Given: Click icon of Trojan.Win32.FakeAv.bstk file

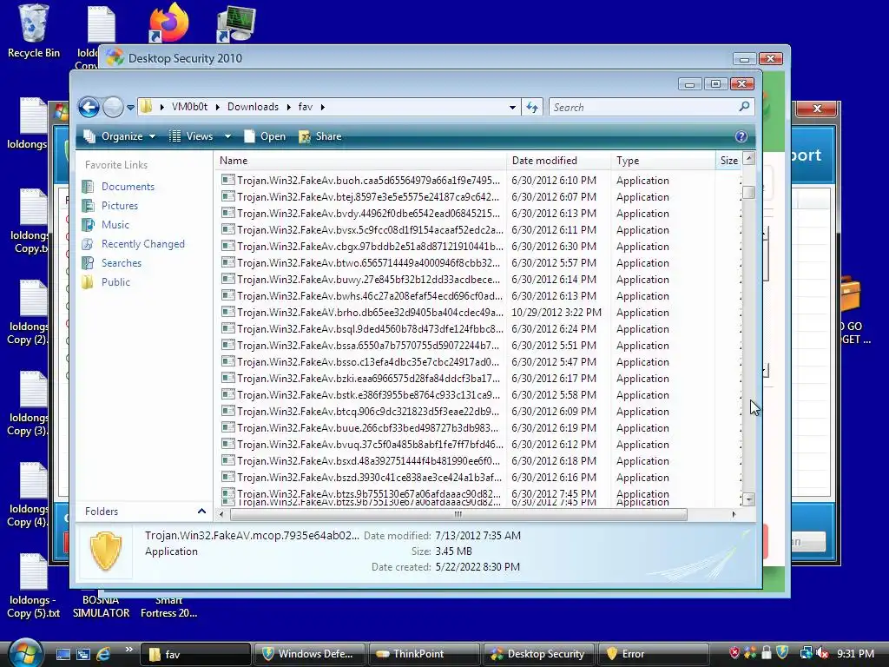Looking at the screenshot, I should pyautogui.click(x=228, y=394).
